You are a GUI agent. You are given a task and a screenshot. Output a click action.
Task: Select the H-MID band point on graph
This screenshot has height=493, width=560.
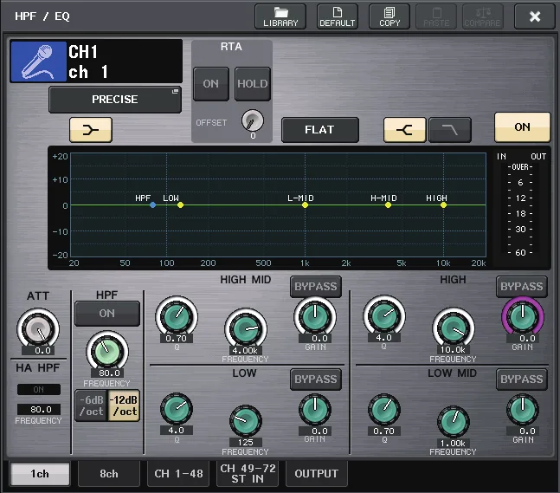tap(389, 205)
